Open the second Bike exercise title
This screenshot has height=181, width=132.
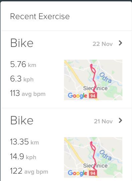pyautogui.click(x=22, y=121)
